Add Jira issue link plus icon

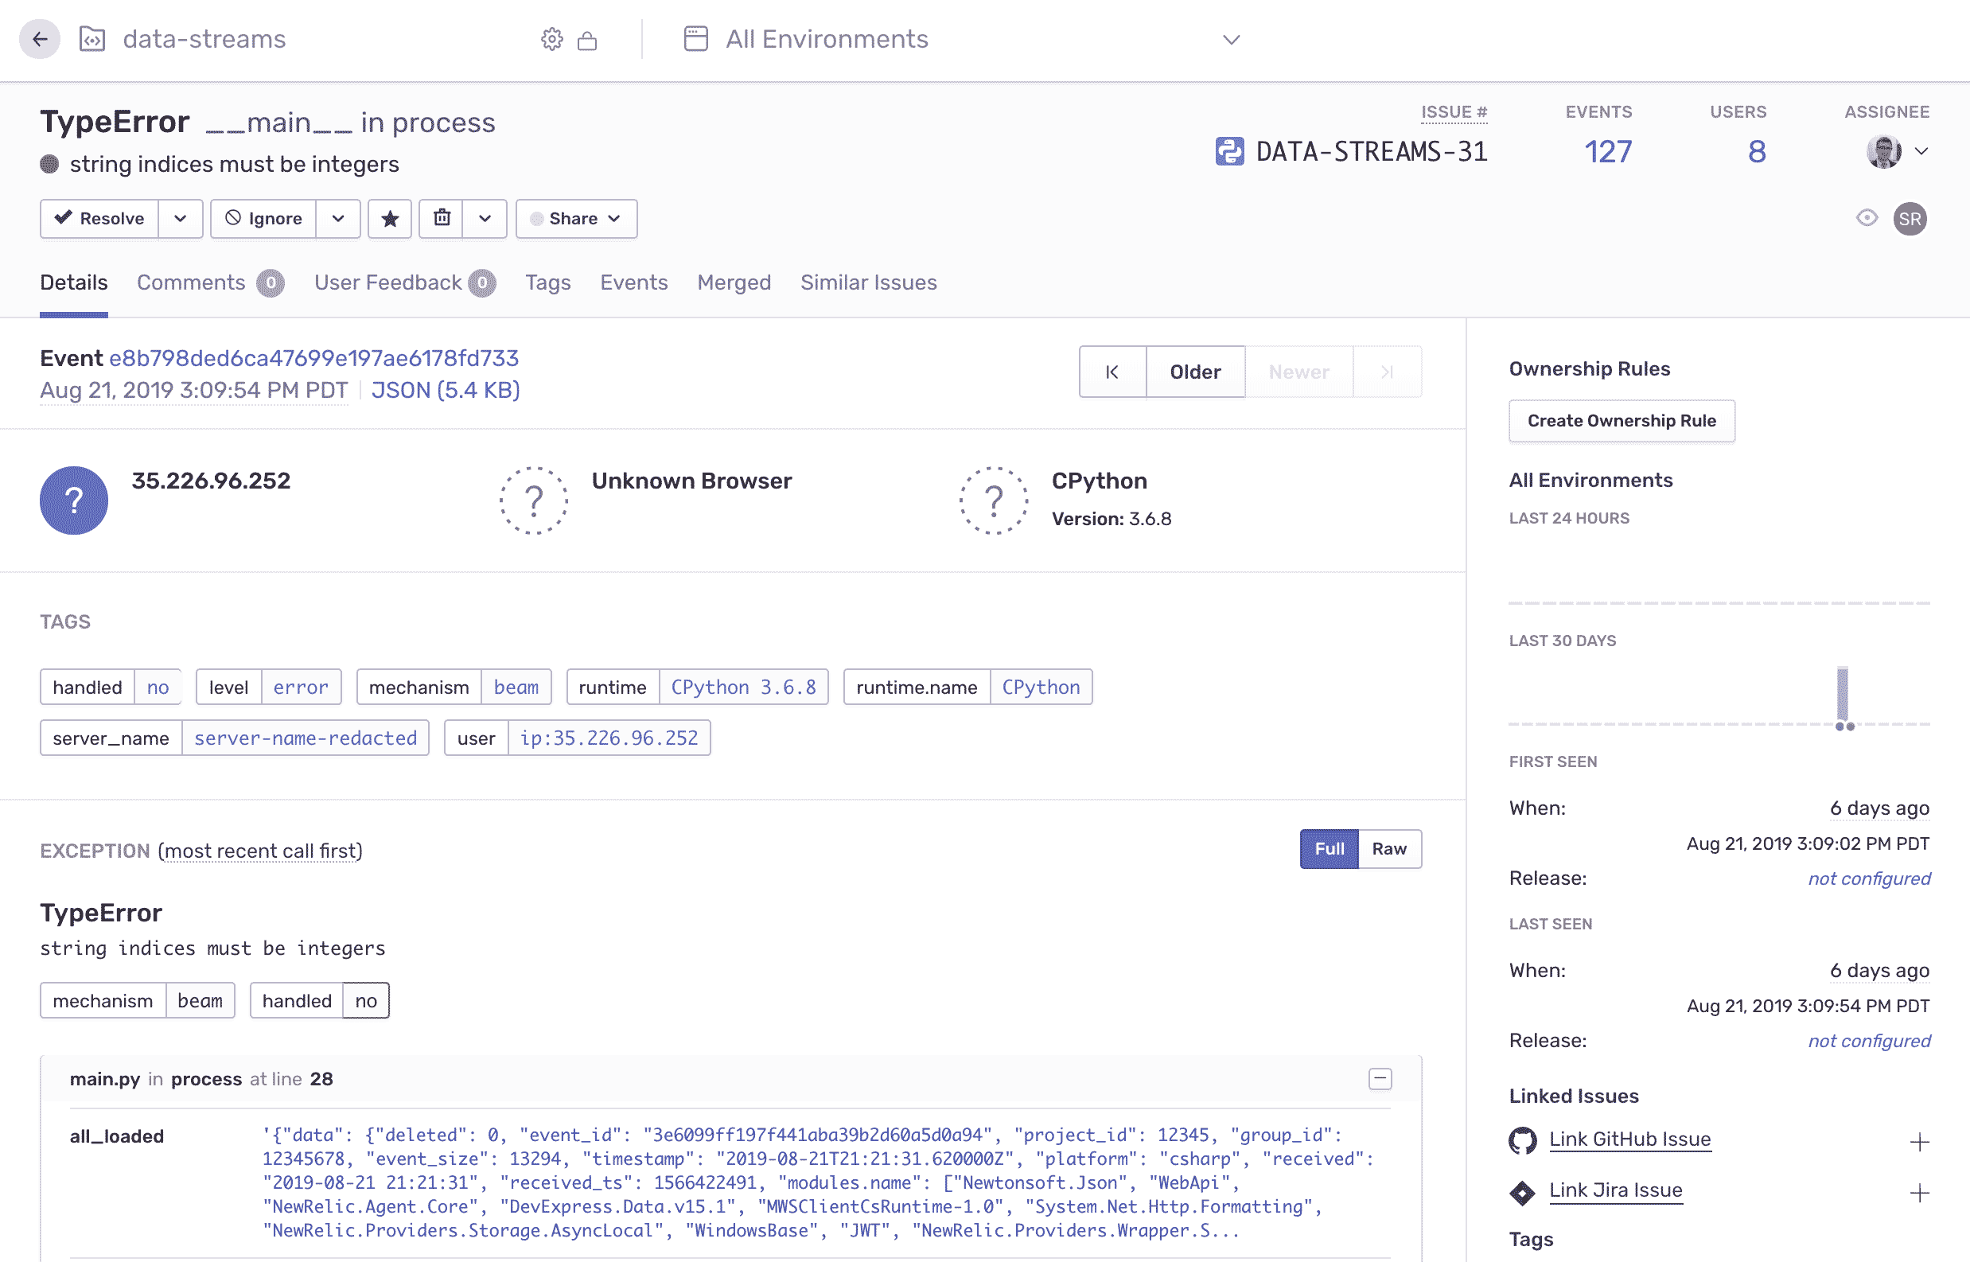[1919, 1191]
